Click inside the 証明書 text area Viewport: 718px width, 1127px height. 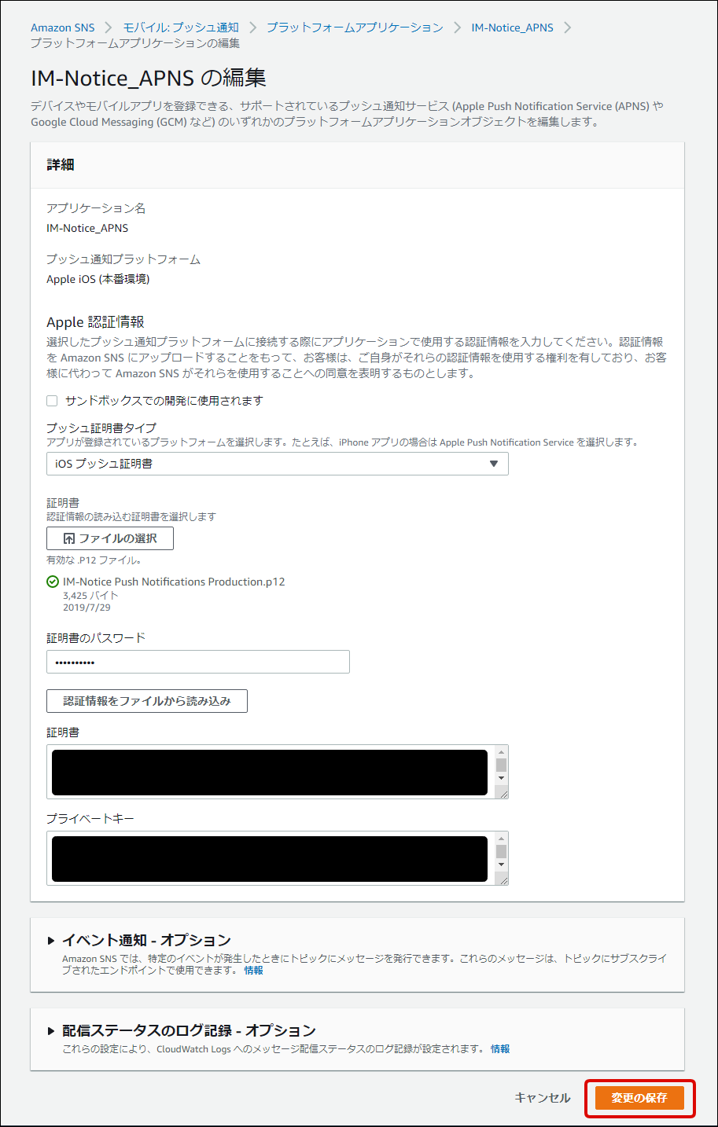coord(270,772)
